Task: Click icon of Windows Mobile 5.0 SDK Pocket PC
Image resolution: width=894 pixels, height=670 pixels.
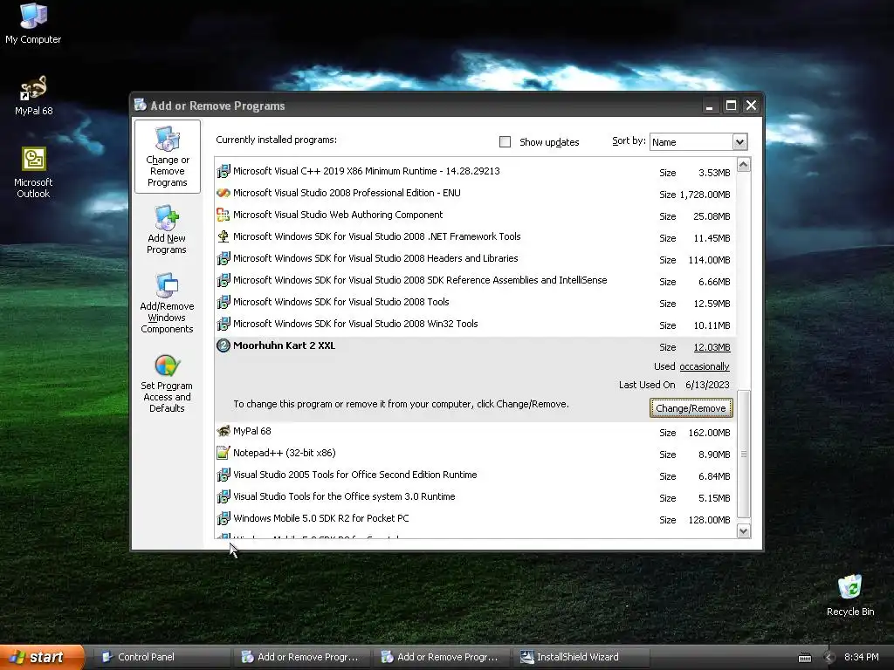Action: click(x=223, y=518)
